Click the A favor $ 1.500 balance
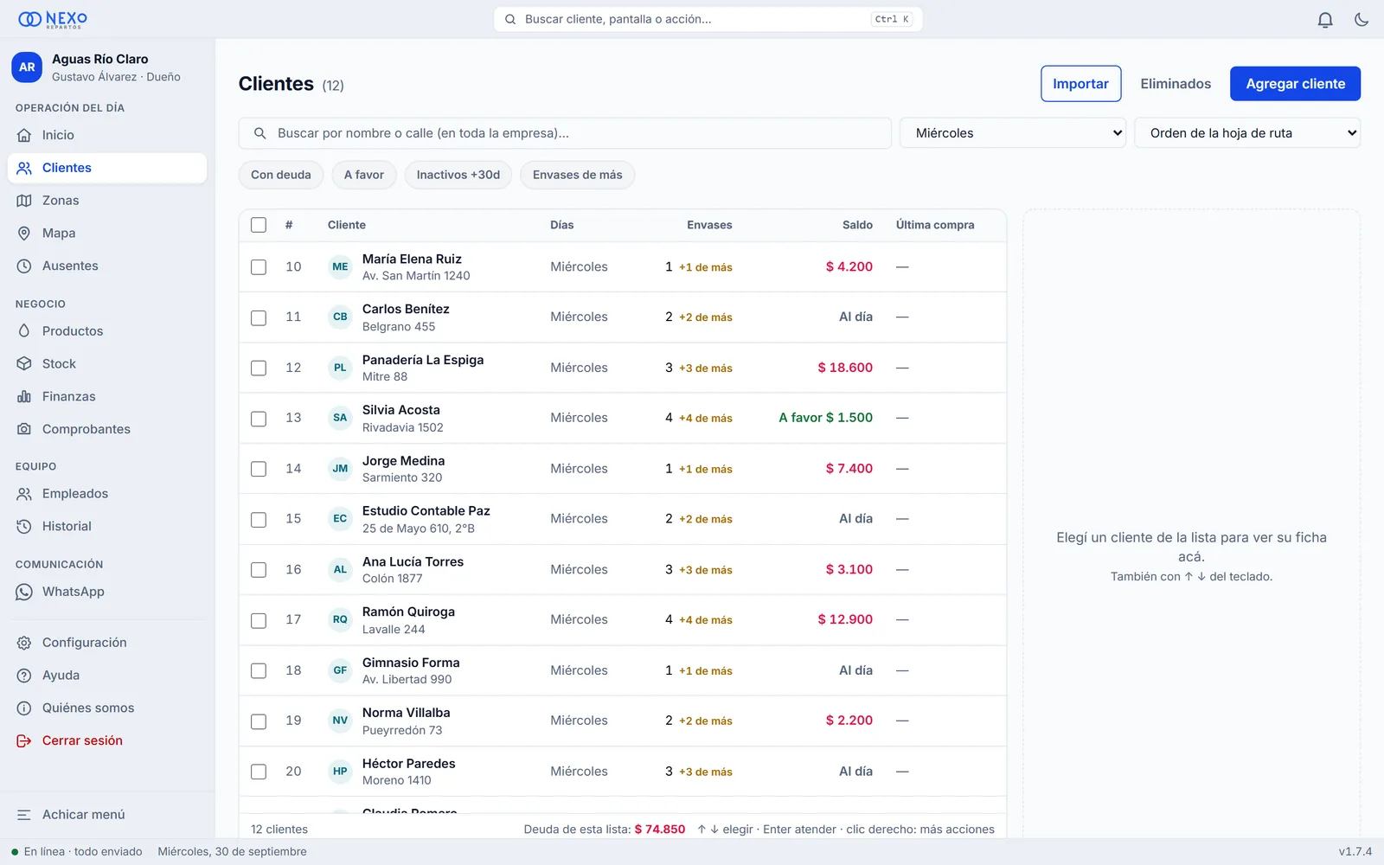1384x865 pixels. (825, 418)
